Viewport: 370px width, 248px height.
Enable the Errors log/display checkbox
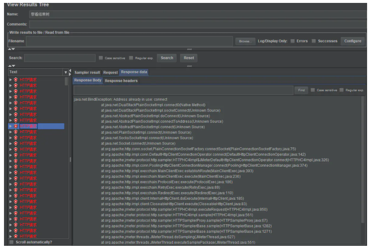click(292, 41)
